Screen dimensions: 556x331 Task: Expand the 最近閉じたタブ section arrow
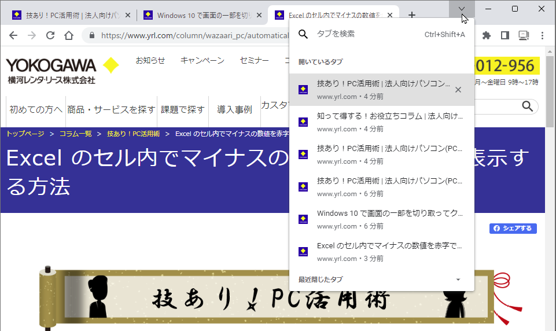(x=458, y=279)
